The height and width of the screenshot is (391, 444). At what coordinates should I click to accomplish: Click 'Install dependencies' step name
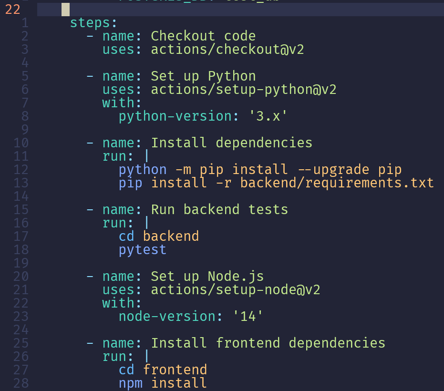[232, 143]
